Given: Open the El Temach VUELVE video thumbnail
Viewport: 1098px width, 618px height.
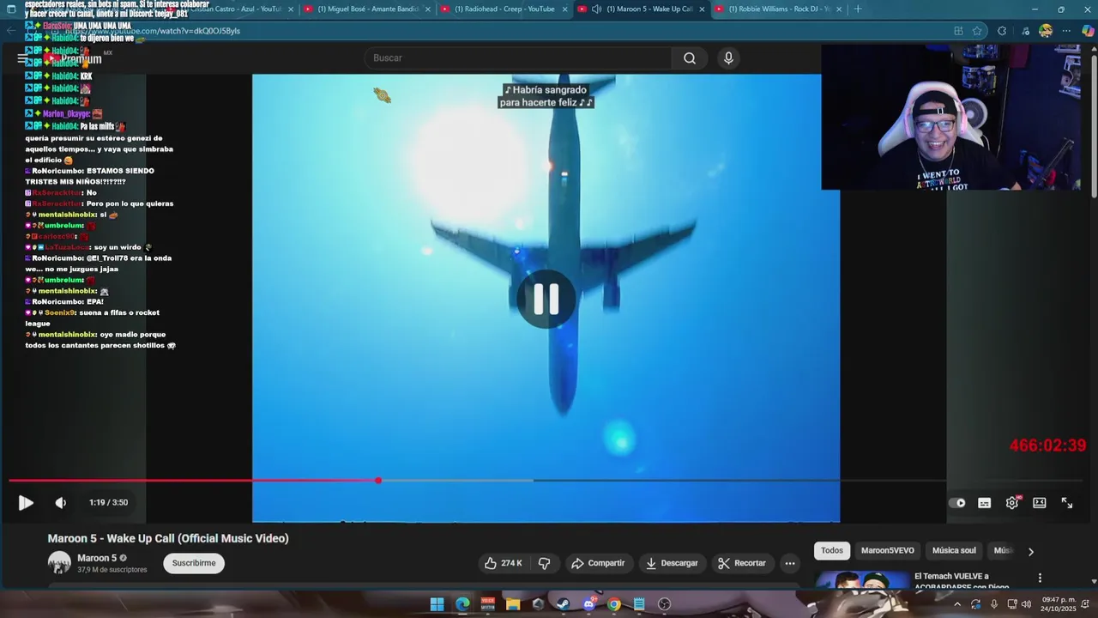Looking at the screenshot, I should click(x=861, y=580).
